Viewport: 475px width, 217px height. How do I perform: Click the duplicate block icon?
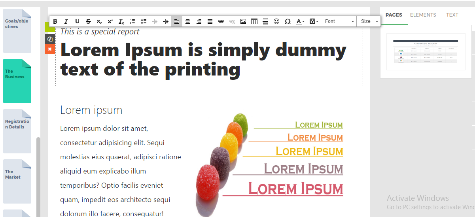(x=50, y=39)
